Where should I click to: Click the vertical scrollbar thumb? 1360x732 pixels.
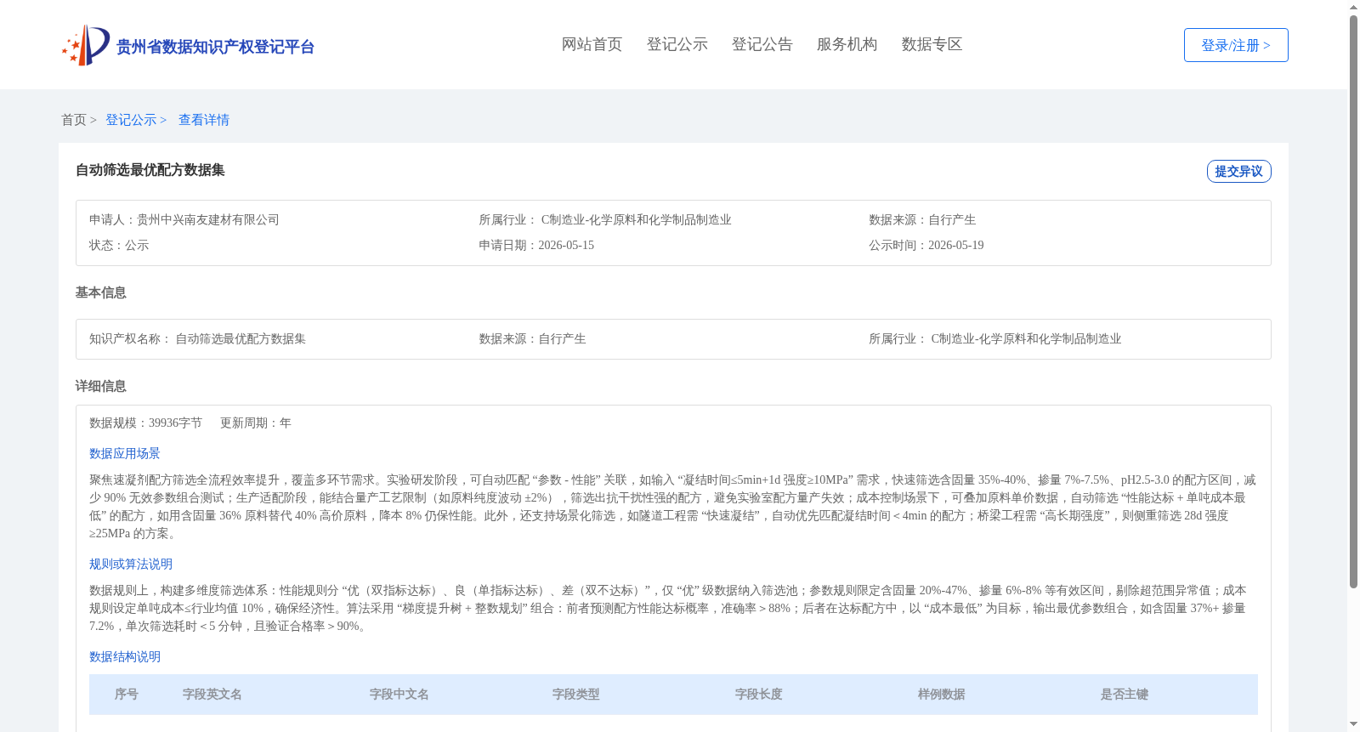[1353, 302]
